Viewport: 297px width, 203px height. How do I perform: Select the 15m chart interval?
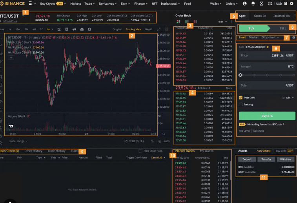click(18, 29)
